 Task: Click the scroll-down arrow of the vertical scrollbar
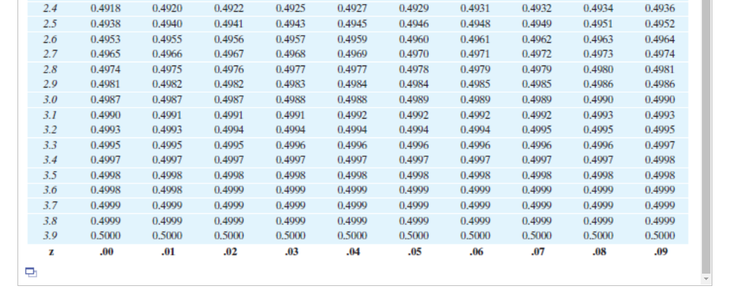click(x=705, y=279)
